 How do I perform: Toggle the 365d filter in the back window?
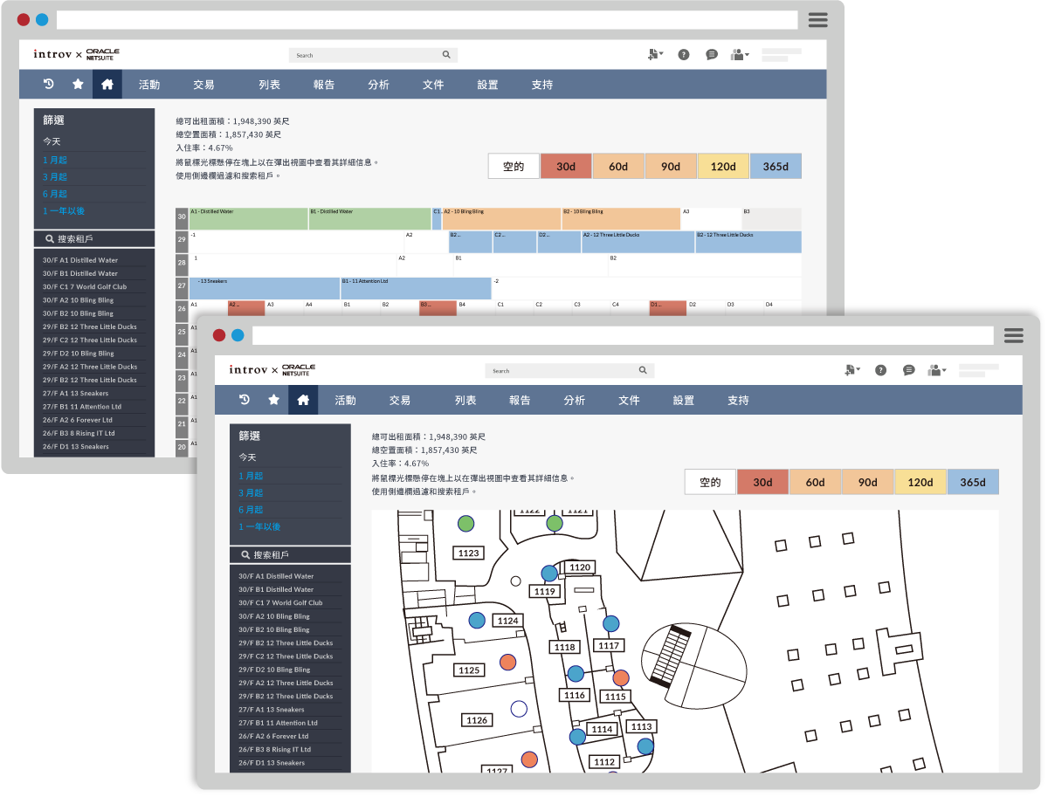click(776, 166)
